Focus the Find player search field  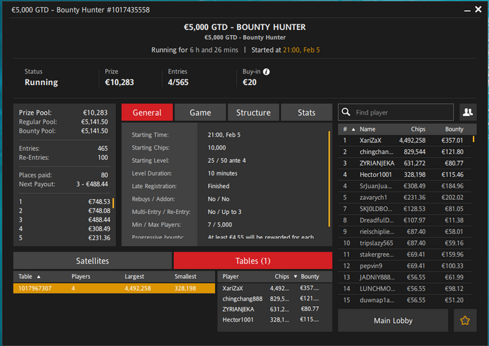click(396, 113)
